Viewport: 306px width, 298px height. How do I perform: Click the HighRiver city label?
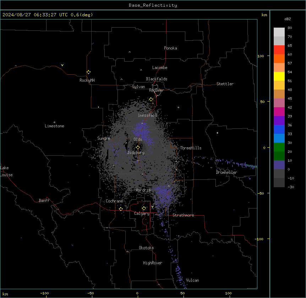(153, 263)
